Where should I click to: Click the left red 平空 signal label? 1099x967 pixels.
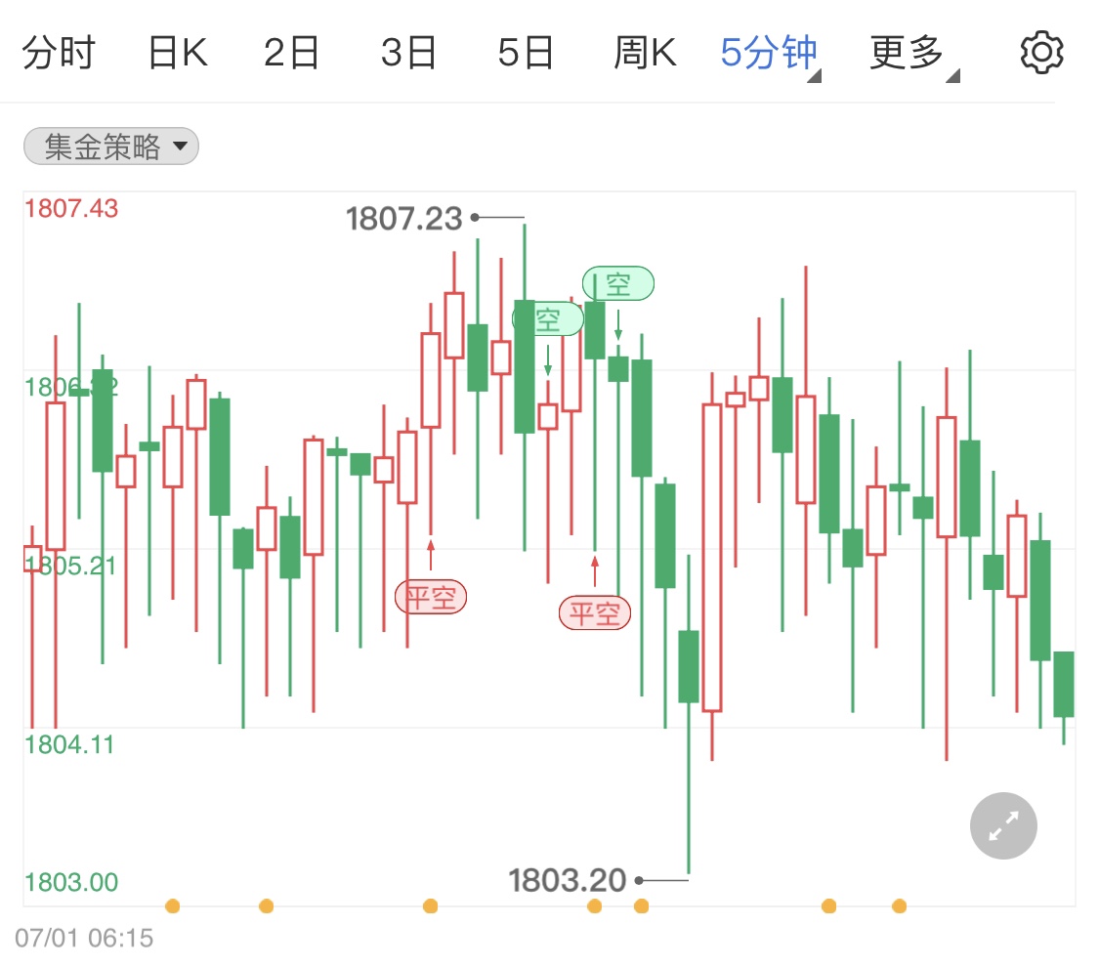click(431, 597)
